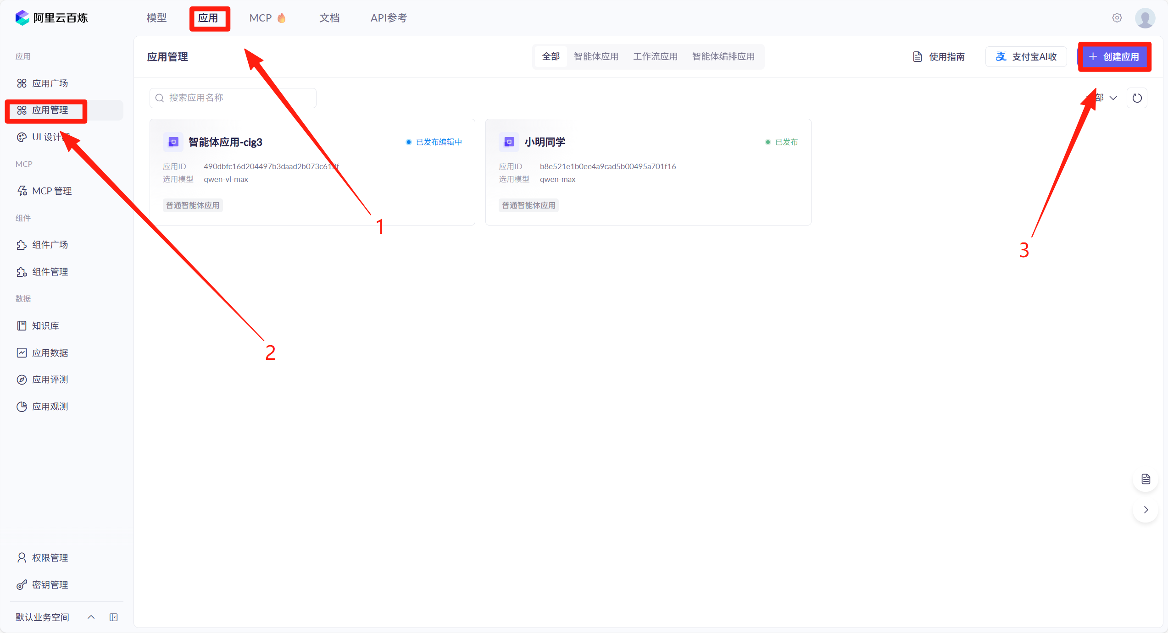The image size is (1168, 633).
Task: Open 知识库 in the sidebar
Action: [45, 326]
